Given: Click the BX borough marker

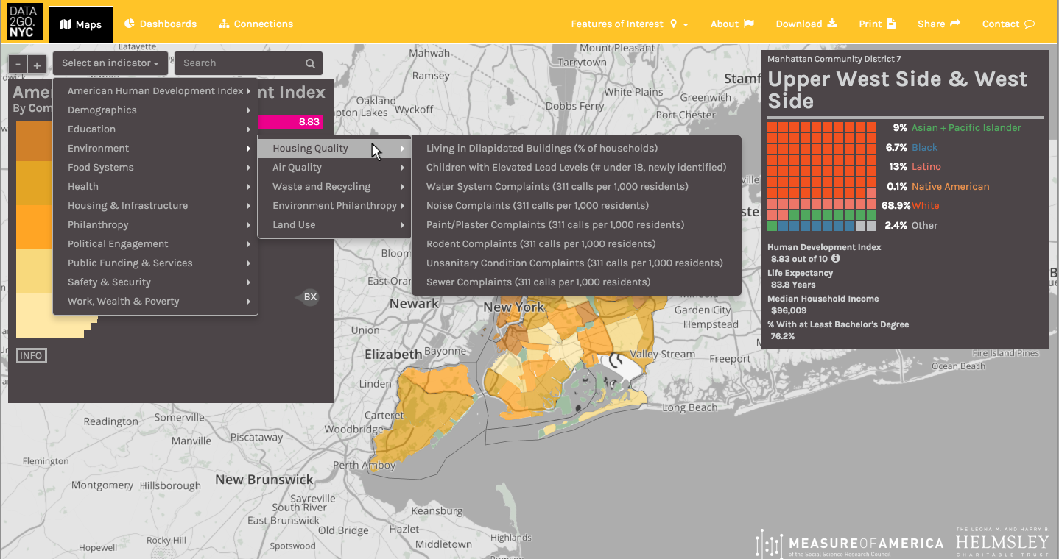Looking at the screenshot, I should pyautogui.click(x=309, y=297).
